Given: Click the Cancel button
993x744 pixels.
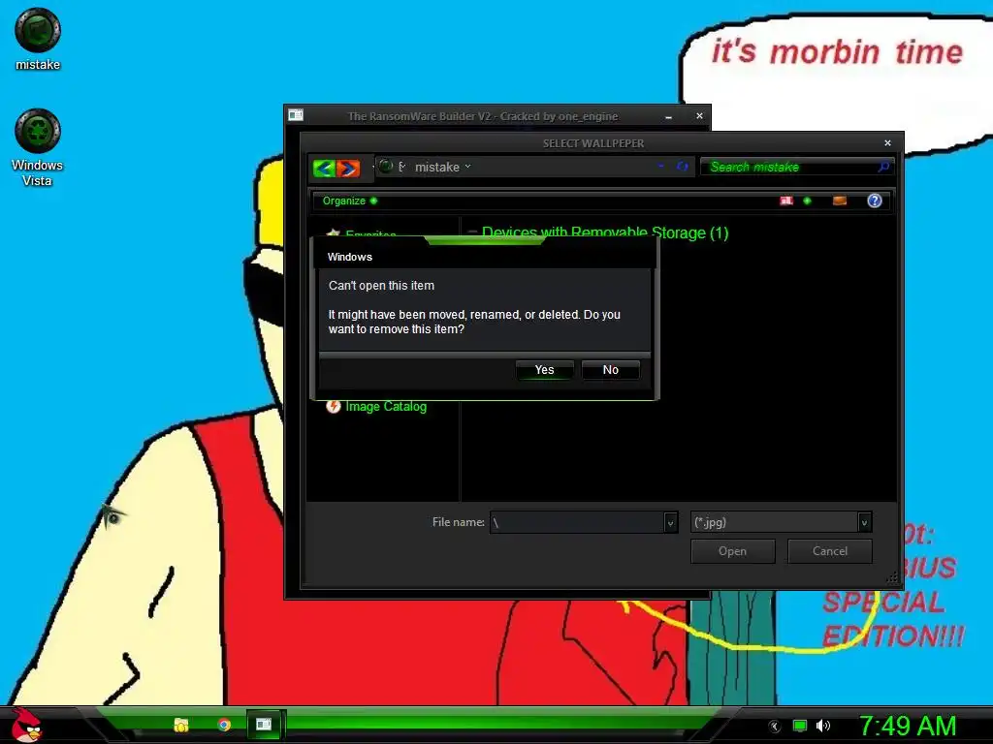Looking at the screenshot, I should point(830,551).
